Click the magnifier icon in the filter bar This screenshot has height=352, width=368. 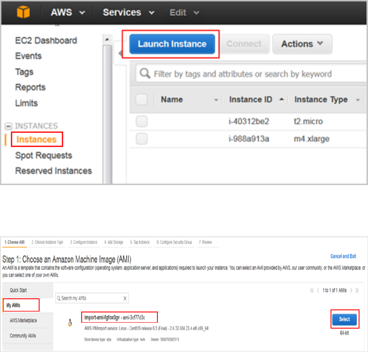coord(145,74)
